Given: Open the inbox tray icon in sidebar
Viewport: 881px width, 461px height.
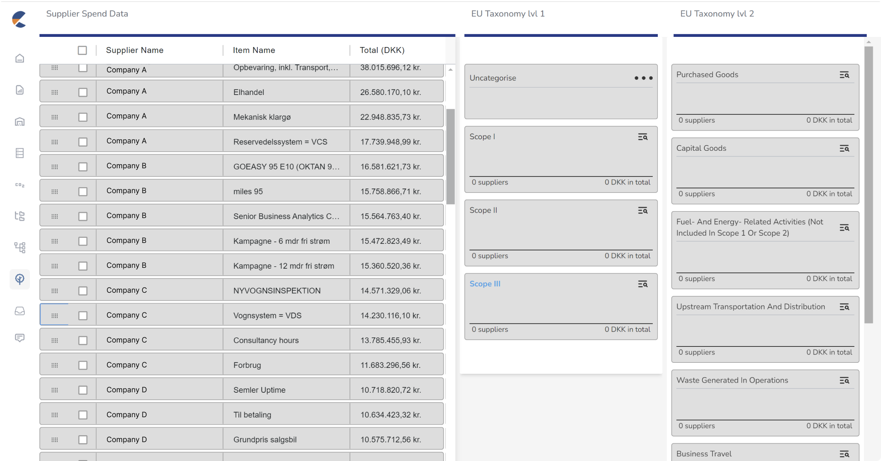Looking at the screenshot, I should (20, 311).
